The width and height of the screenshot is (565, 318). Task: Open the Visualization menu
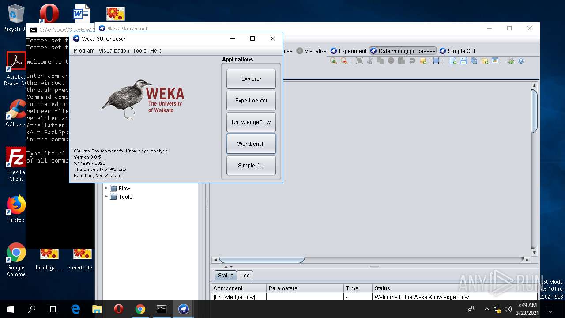coord(114,51)
